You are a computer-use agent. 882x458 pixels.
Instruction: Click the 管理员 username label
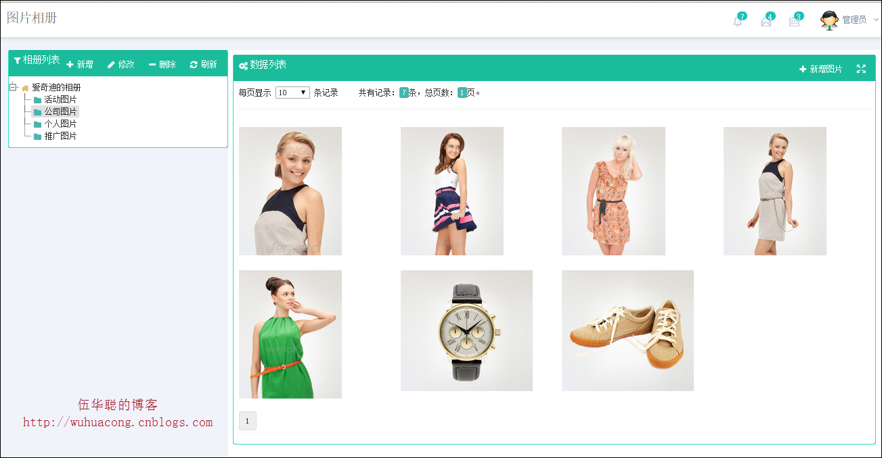click(854, 20)
